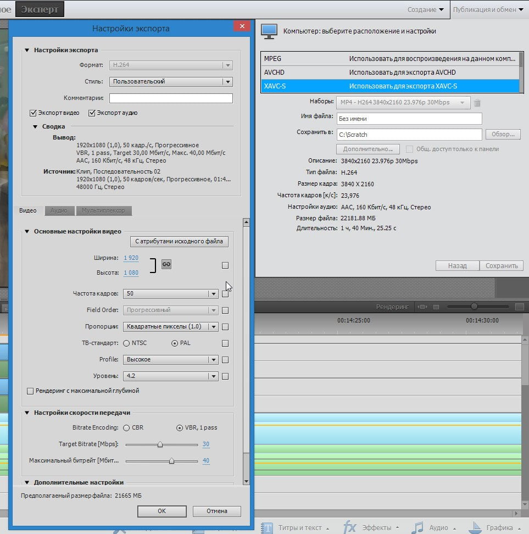The height and width of the screenshot is (534, 529).
Task: Open the Стиль dropdown
Action: 171,82
